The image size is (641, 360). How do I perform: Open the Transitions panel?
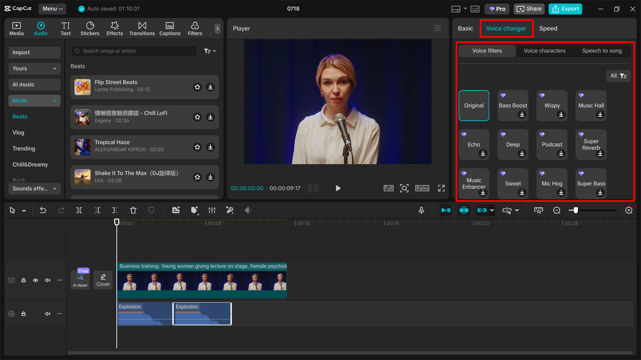tap(142, 29)
